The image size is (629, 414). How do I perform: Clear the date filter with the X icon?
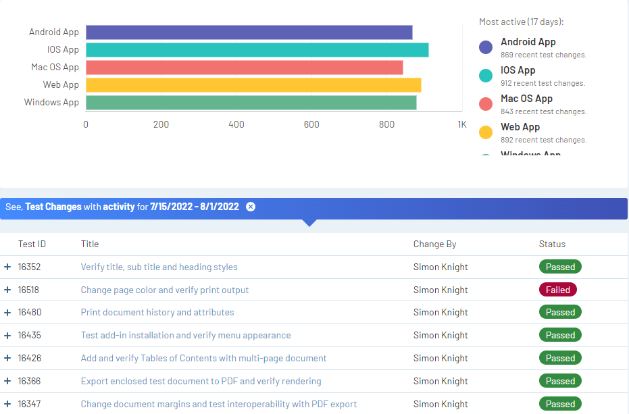251,207
